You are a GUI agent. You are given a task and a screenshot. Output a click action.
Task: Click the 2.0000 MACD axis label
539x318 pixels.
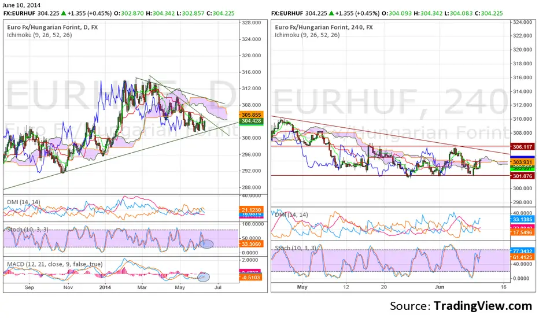(250, 260)
